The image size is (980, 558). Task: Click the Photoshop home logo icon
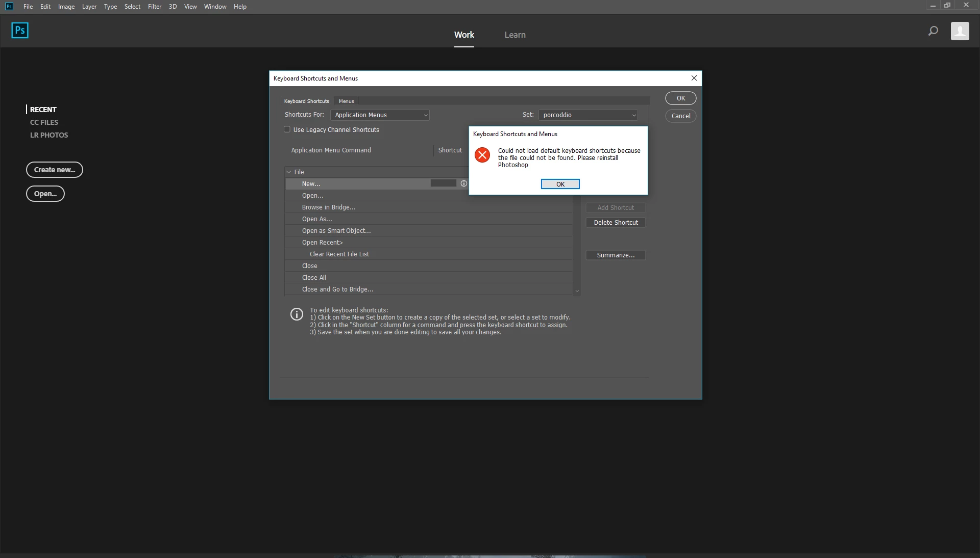coord(20,31)
